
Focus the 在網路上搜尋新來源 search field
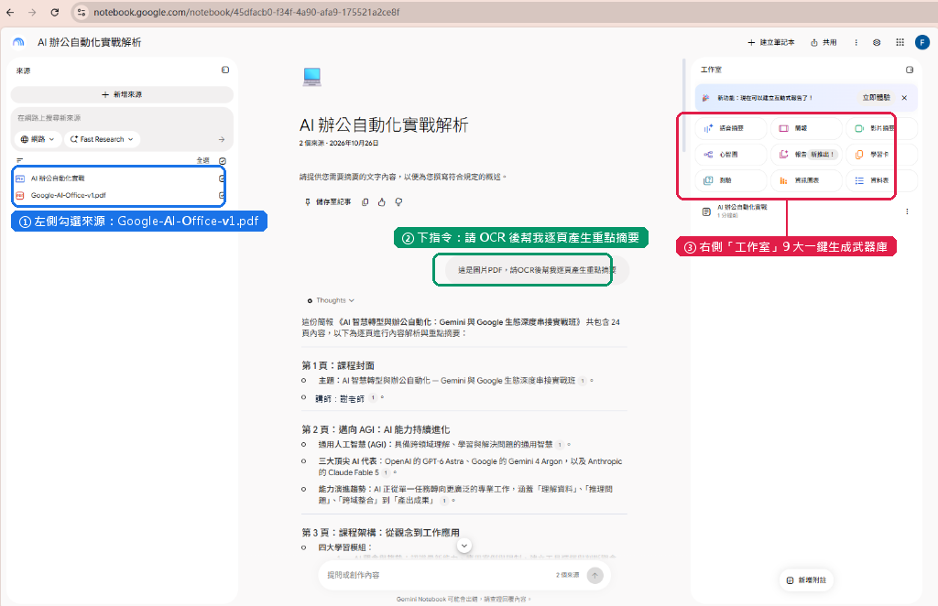coord(120,118)
